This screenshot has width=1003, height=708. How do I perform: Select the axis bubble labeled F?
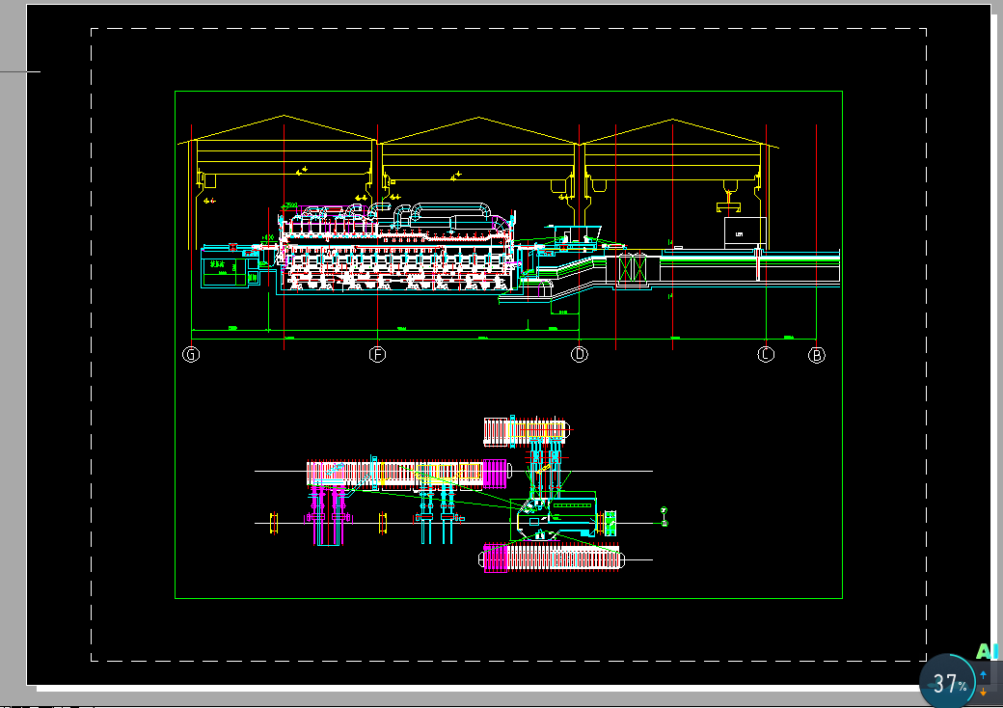pos(377,354)
